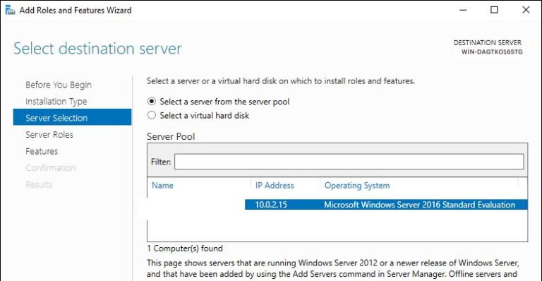
Task: Go to the Installation Type step
Action: pyautogui.click(x=56, y=101)
